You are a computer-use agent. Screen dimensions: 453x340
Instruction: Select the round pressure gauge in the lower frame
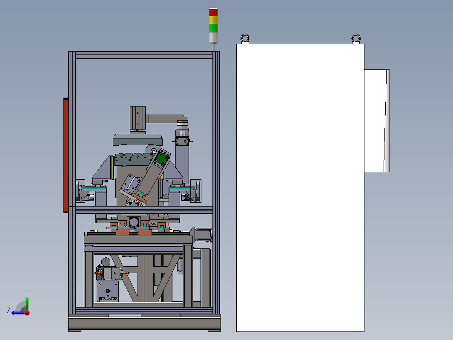(106, 262)
